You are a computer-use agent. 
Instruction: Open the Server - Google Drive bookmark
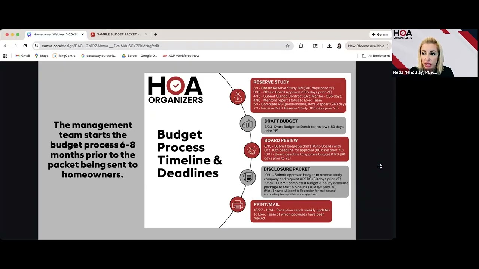pyautogui.click(x=139, y=56)
